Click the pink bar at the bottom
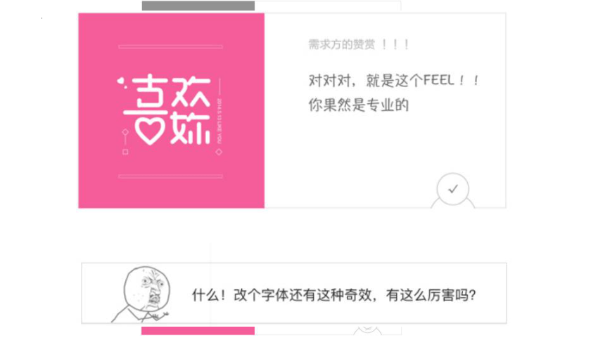This screenshot has width=605, height=340. coord(198,331)
